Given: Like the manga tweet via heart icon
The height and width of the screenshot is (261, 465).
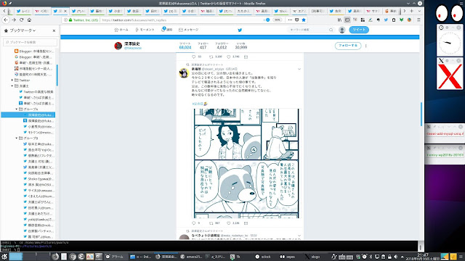Looking at the screenshot, I should point(229,223).
